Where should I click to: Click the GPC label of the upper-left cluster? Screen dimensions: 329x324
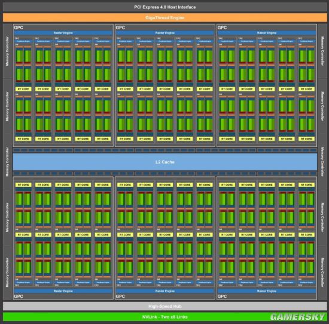[x=19, y=27]
